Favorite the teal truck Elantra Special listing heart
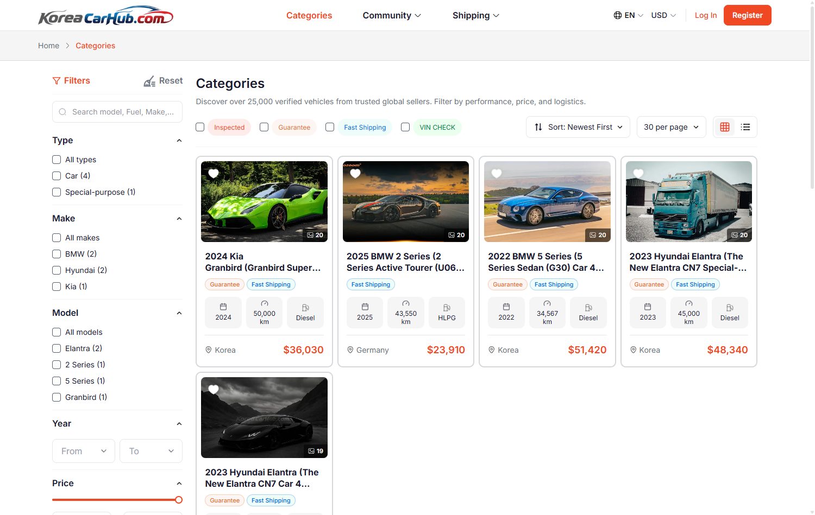 [638, 174]
